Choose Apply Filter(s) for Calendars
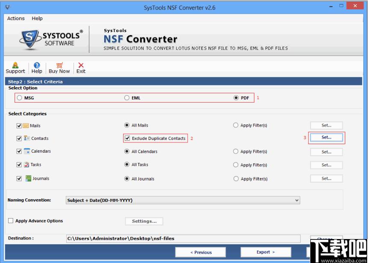Image resolution: width=368 pixels, height=263 pixels. 236,151
